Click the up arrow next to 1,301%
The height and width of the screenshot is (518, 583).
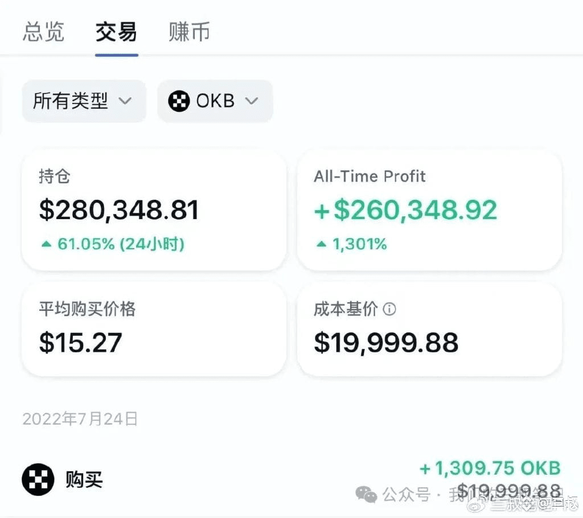pos(321,244)
